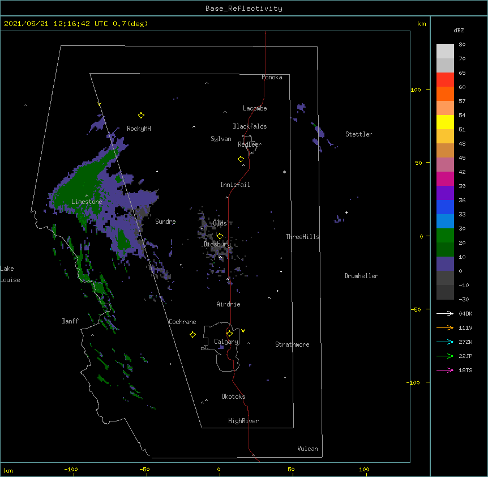Screen dimensions: 488x477
Task: Click the Ponoka label
Action: (272, 77)
